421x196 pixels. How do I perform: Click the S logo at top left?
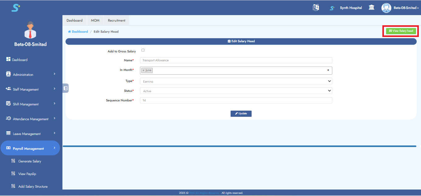[x=16, y=8]
